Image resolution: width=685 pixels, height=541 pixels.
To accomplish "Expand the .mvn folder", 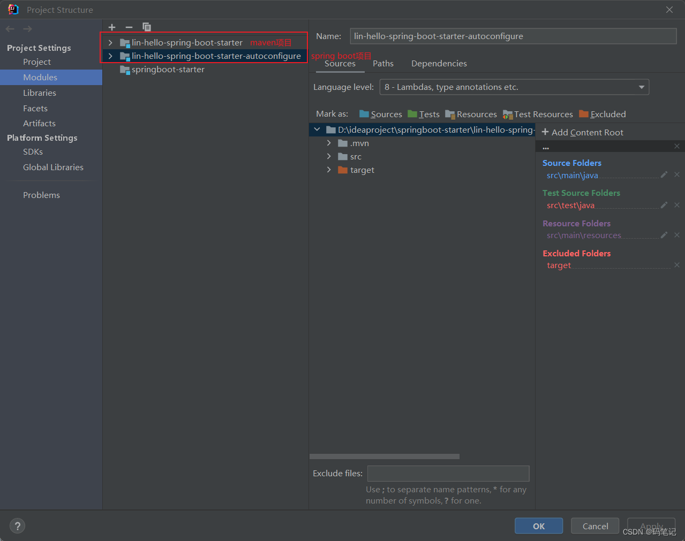I will coord(329,143).
